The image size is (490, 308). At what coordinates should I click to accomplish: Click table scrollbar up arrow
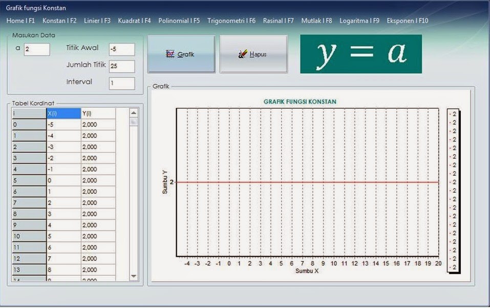tap(134, 113)
